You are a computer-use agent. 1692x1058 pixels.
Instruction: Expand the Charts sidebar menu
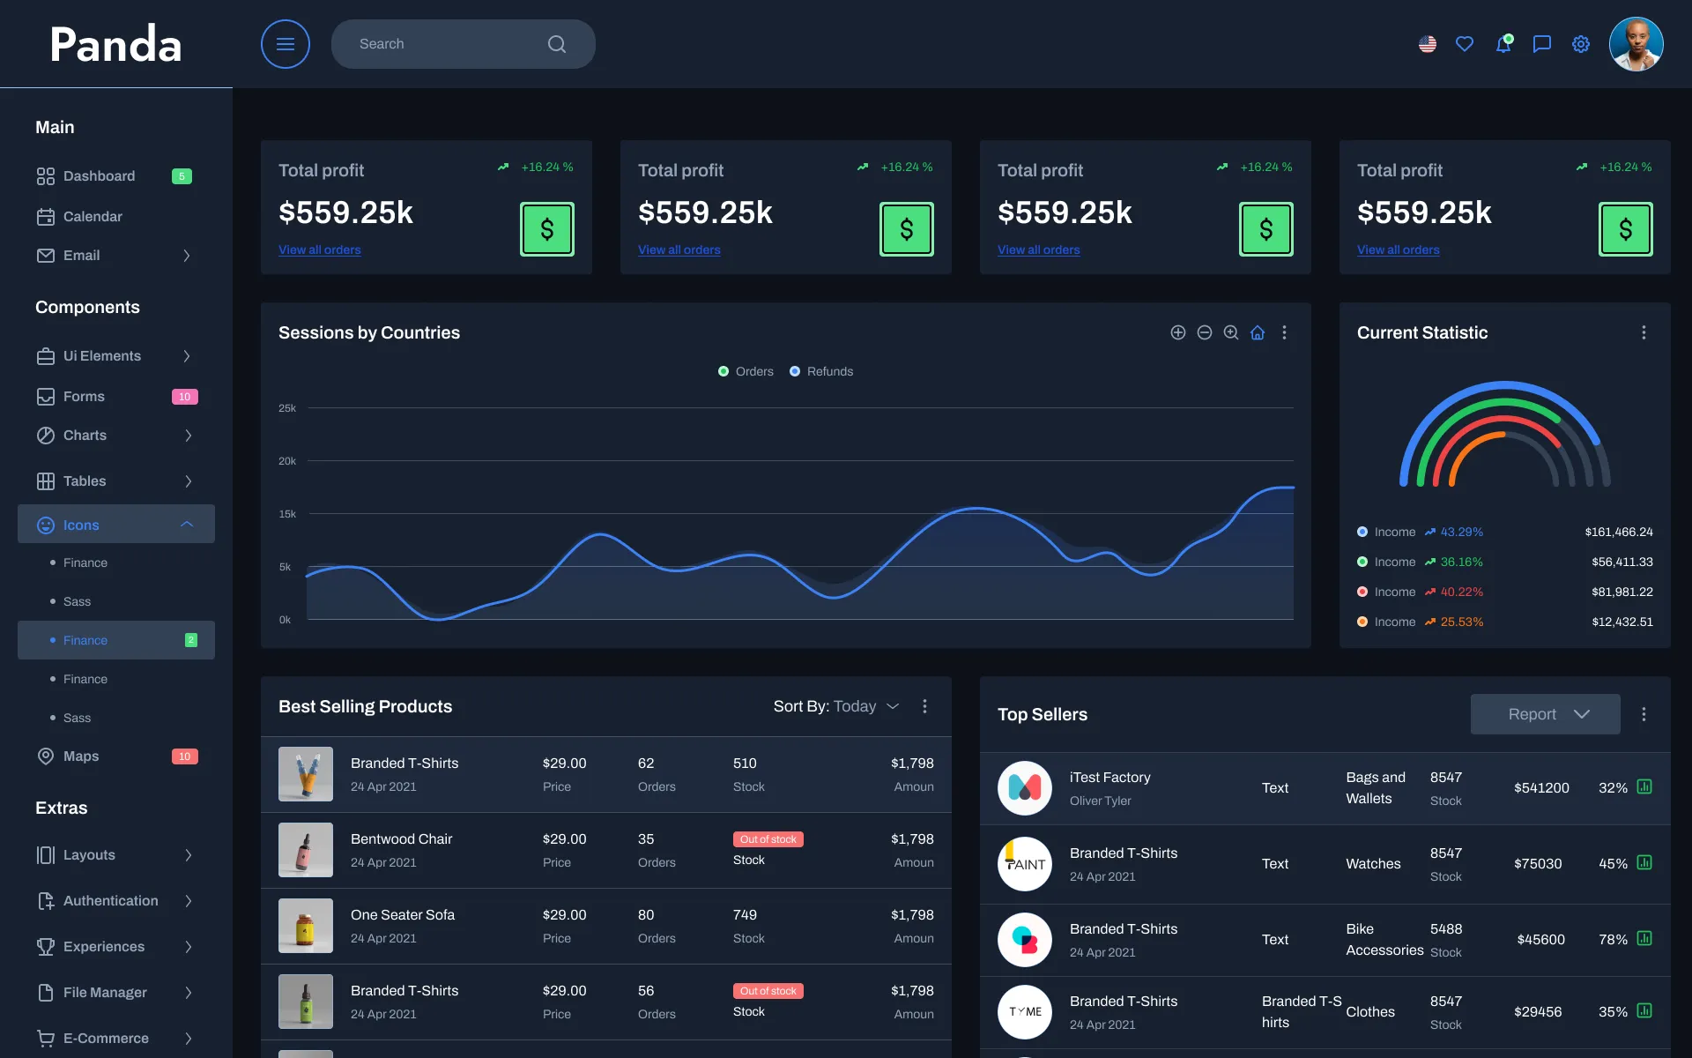click(85, 435)
